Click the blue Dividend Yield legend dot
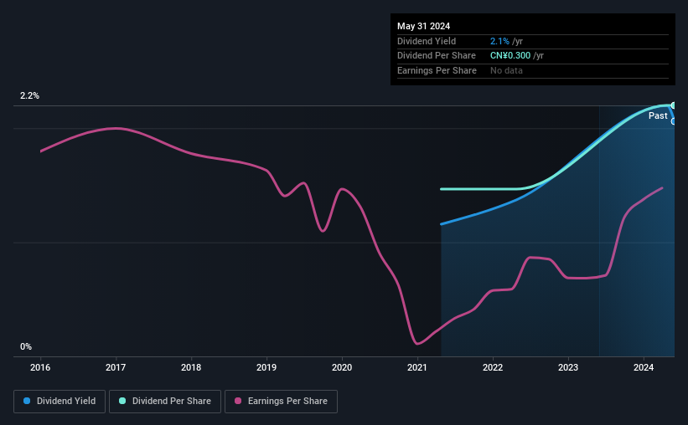Image resolution: width=688 pixels, height=425 pixels. tap(27, 402)
